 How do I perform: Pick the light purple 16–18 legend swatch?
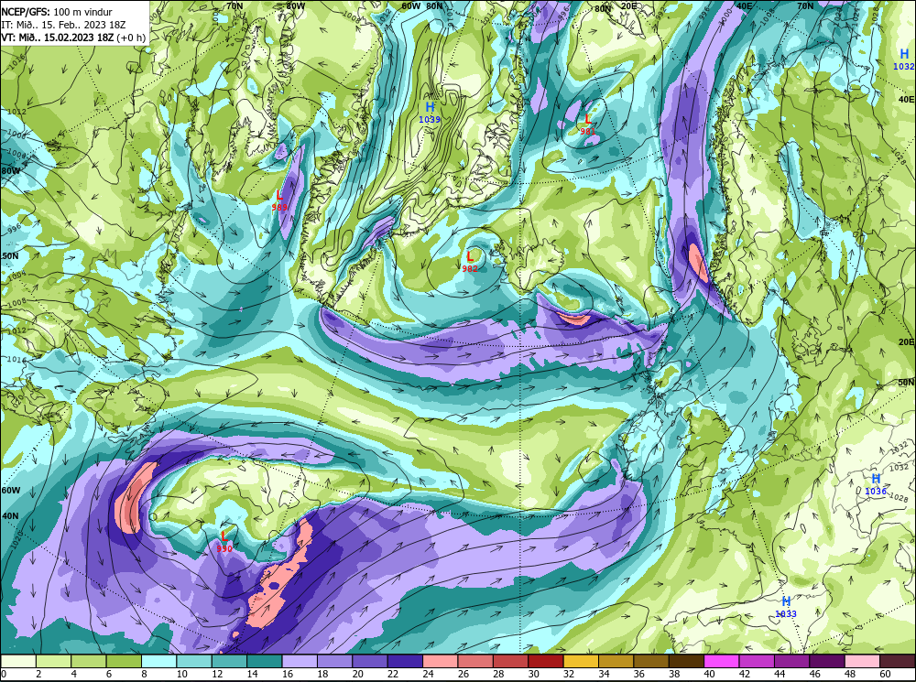coord(300,661)
